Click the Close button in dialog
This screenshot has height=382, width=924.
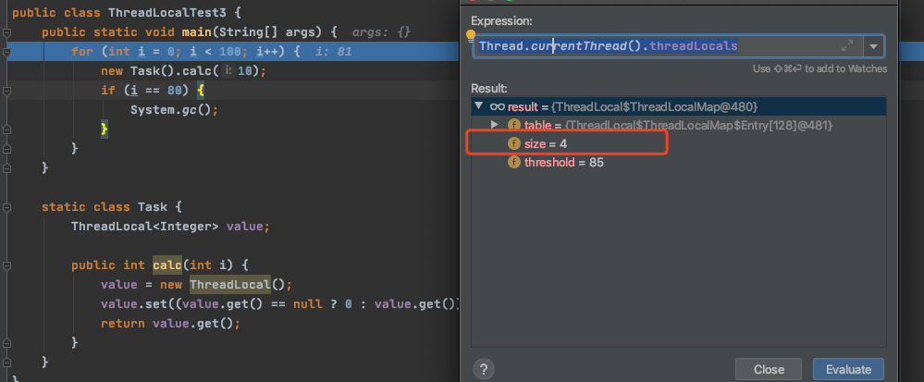pos(769,369)
